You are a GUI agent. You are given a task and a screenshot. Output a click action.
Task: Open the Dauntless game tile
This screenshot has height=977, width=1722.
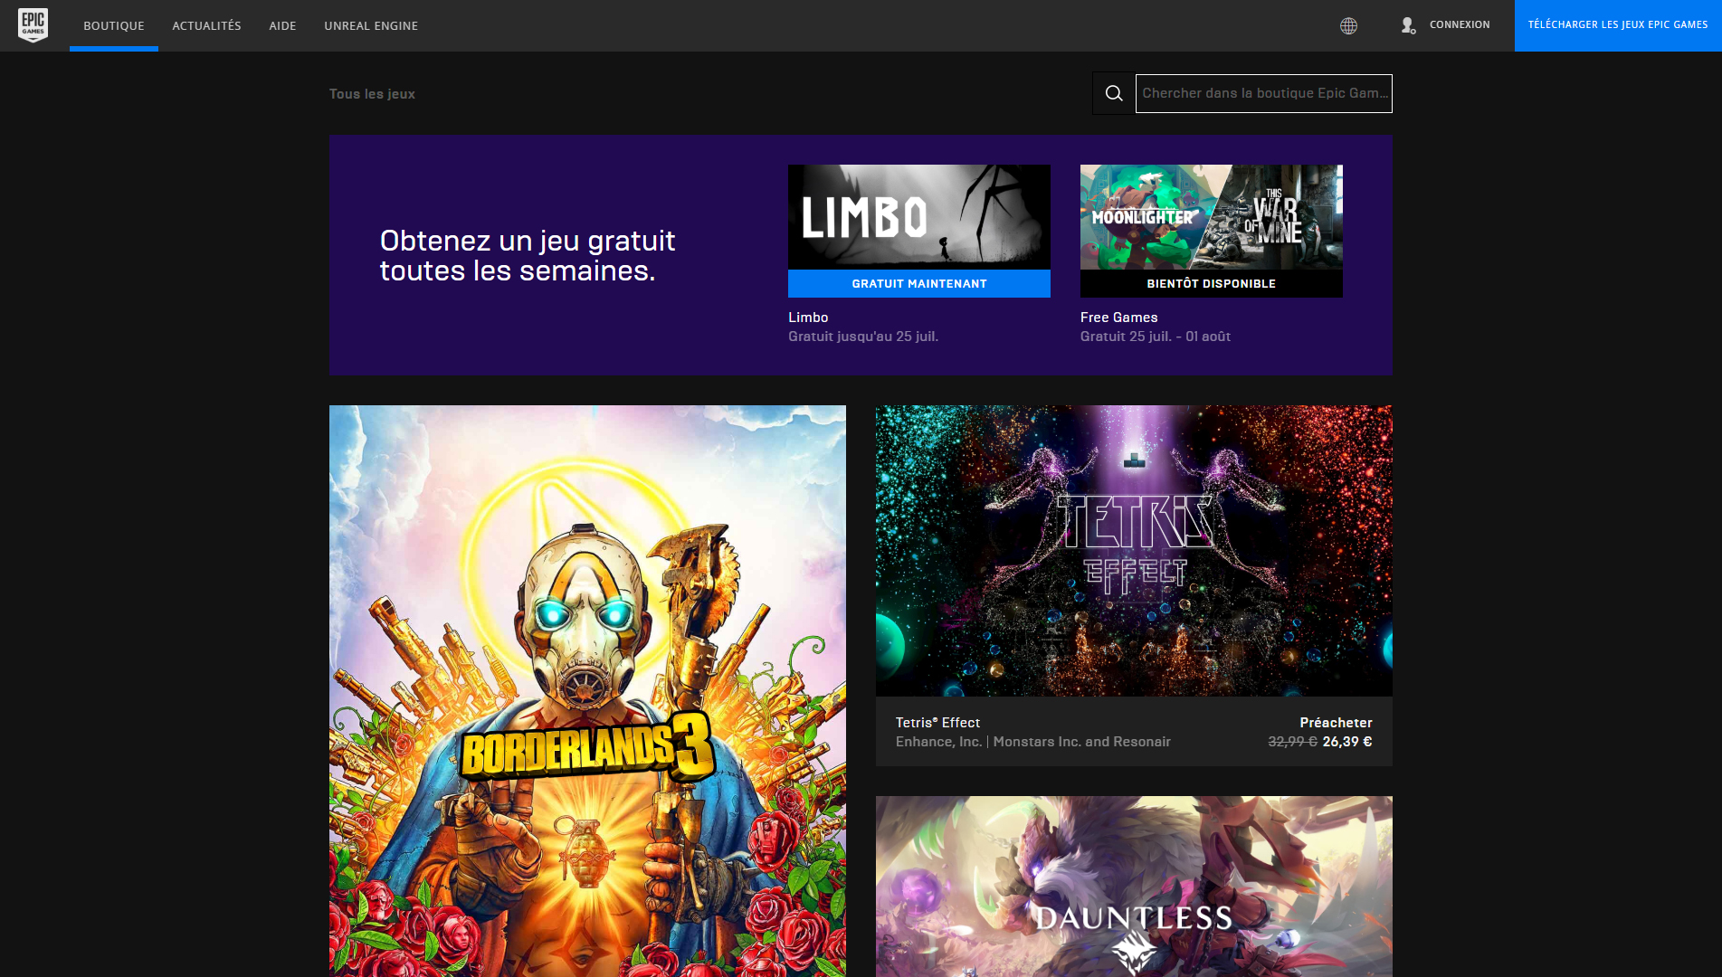pos(1134,887)
